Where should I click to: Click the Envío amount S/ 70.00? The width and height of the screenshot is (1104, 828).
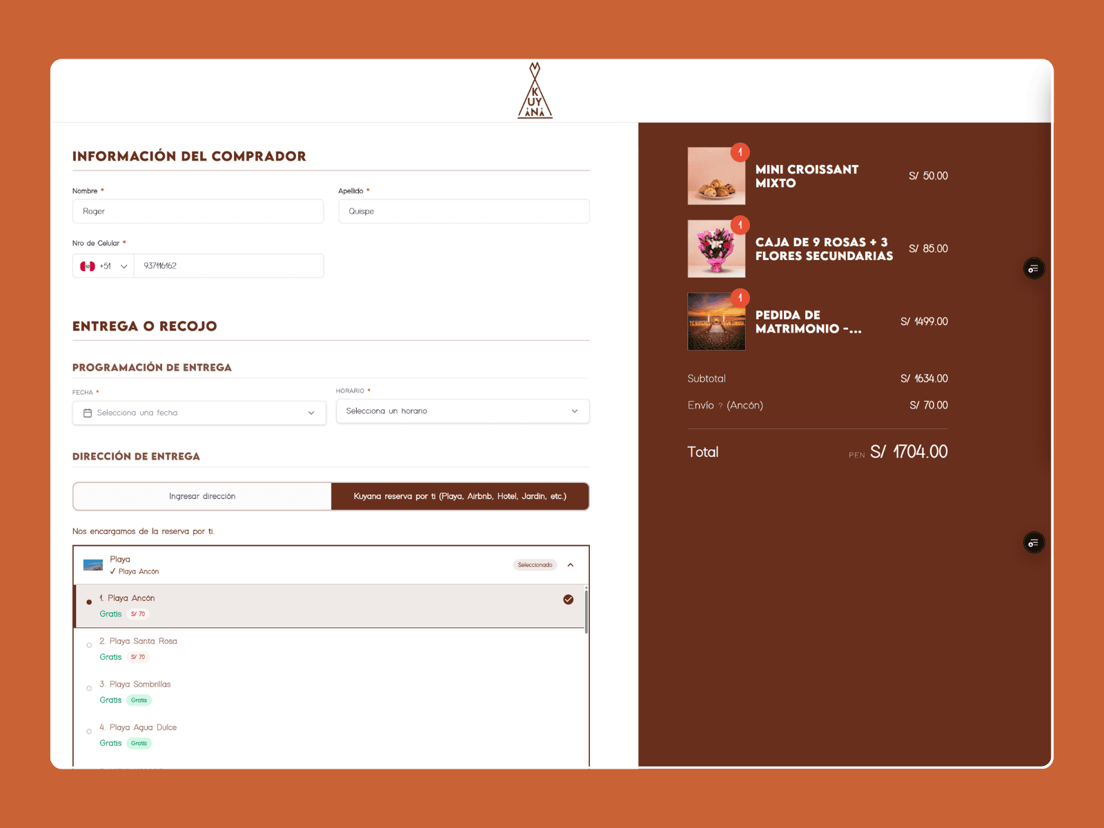pyautogui.click(x=929, y=405)
